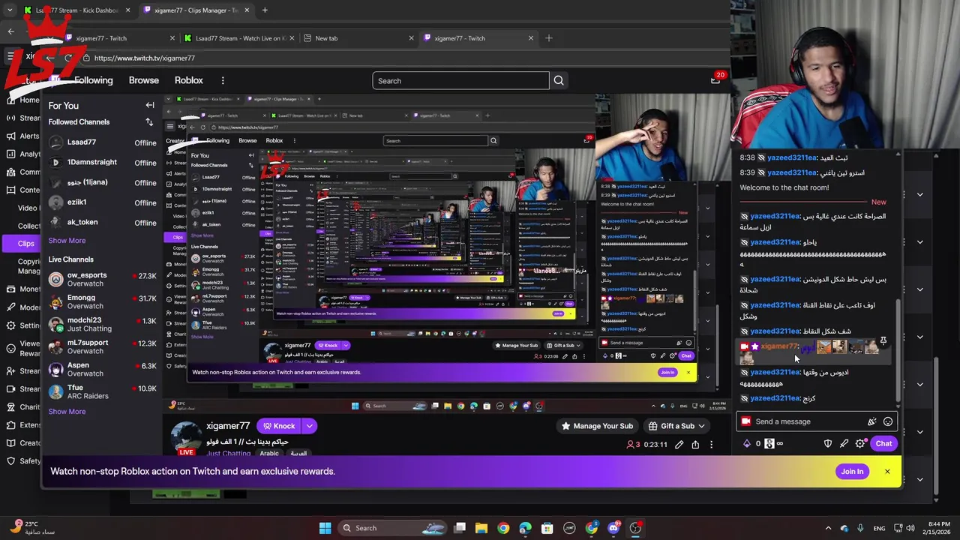
Task: Open the Browse page
Action: 143,80
